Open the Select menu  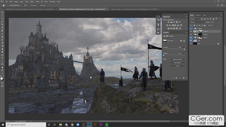[32, 2]
